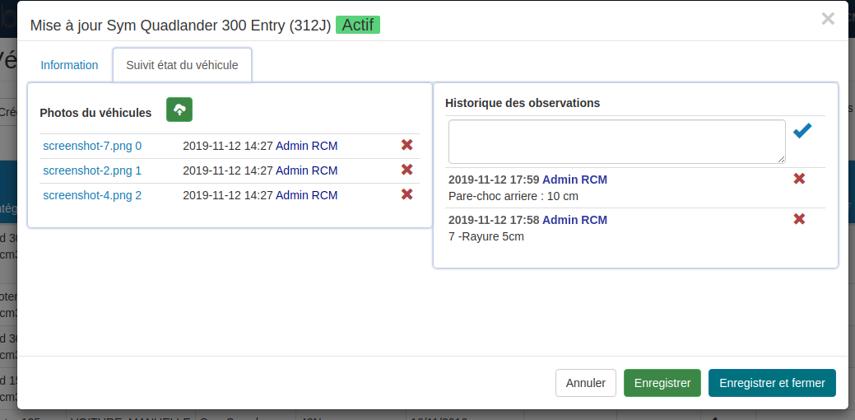
Task: Delete screenshot-7.png with red X
Action: (407, 145)
